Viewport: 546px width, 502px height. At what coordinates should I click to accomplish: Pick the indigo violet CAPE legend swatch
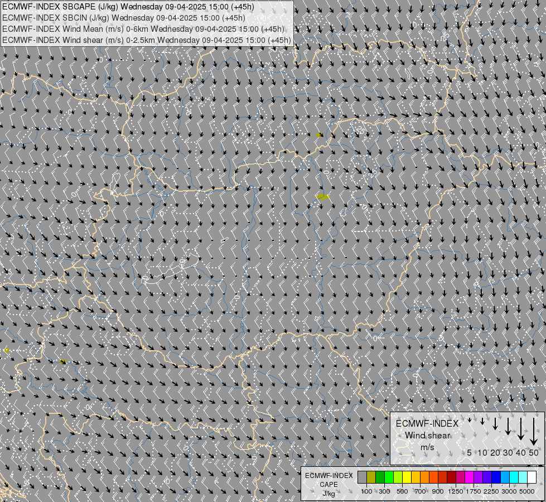pos(487,477)
